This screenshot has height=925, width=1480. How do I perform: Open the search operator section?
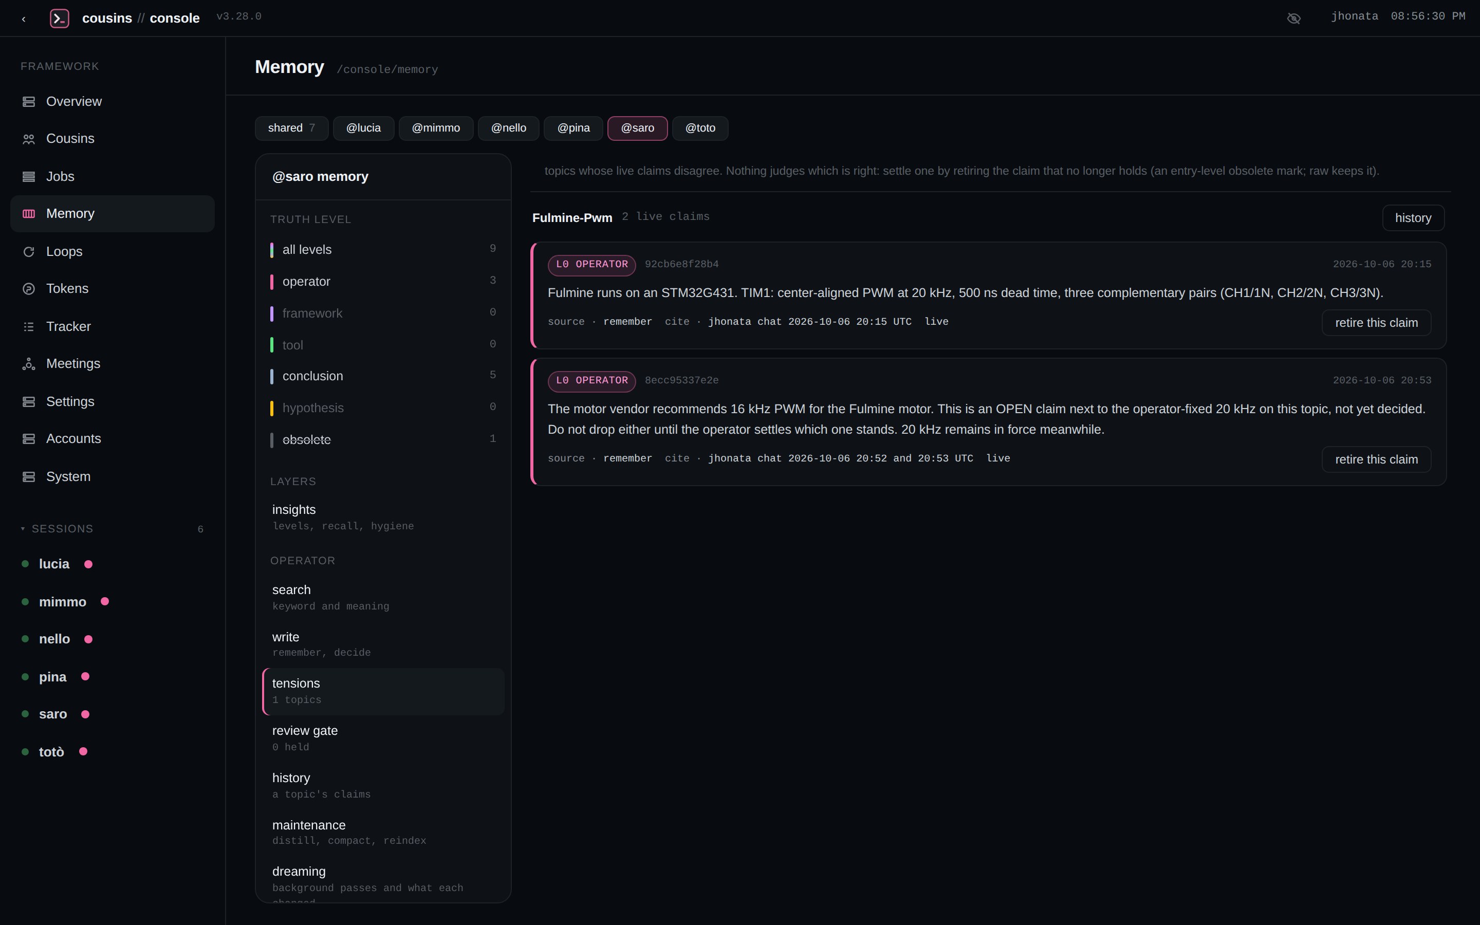[383, 597]
